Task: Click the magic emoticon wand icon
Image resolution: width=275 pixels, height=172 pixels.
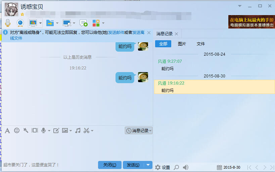Action: point(26,130)
